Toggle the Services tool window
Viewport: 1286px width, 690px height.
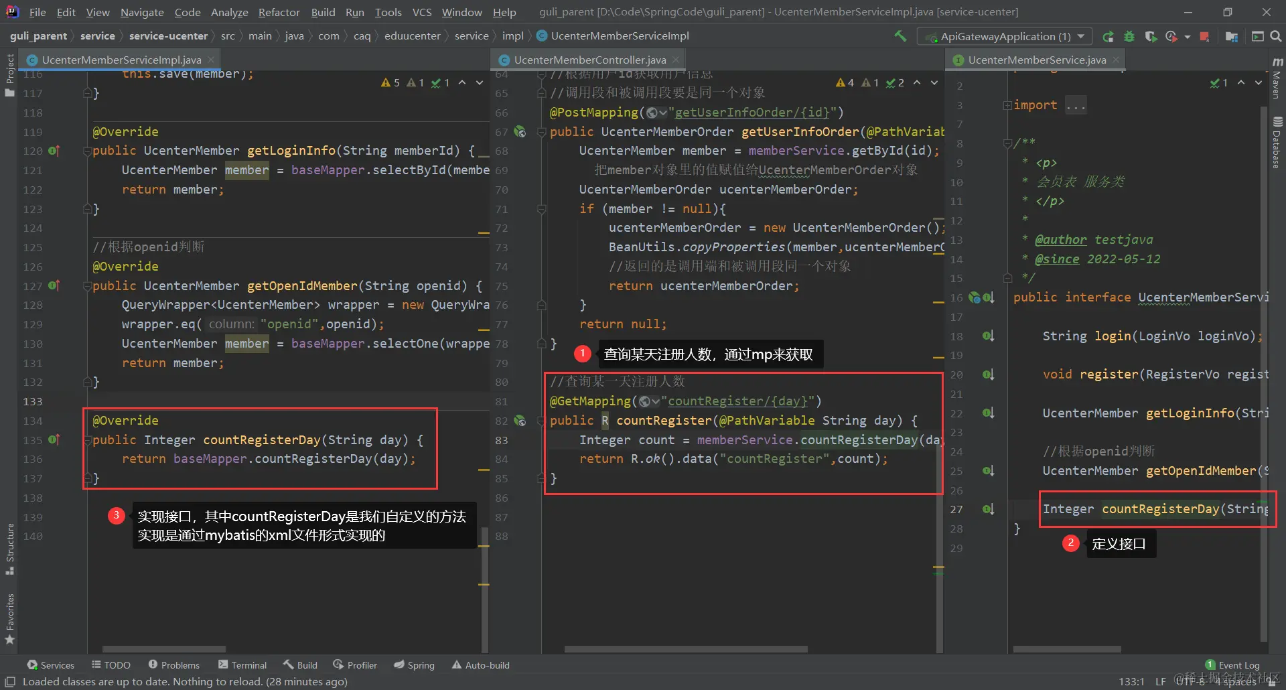click(50, 665)
